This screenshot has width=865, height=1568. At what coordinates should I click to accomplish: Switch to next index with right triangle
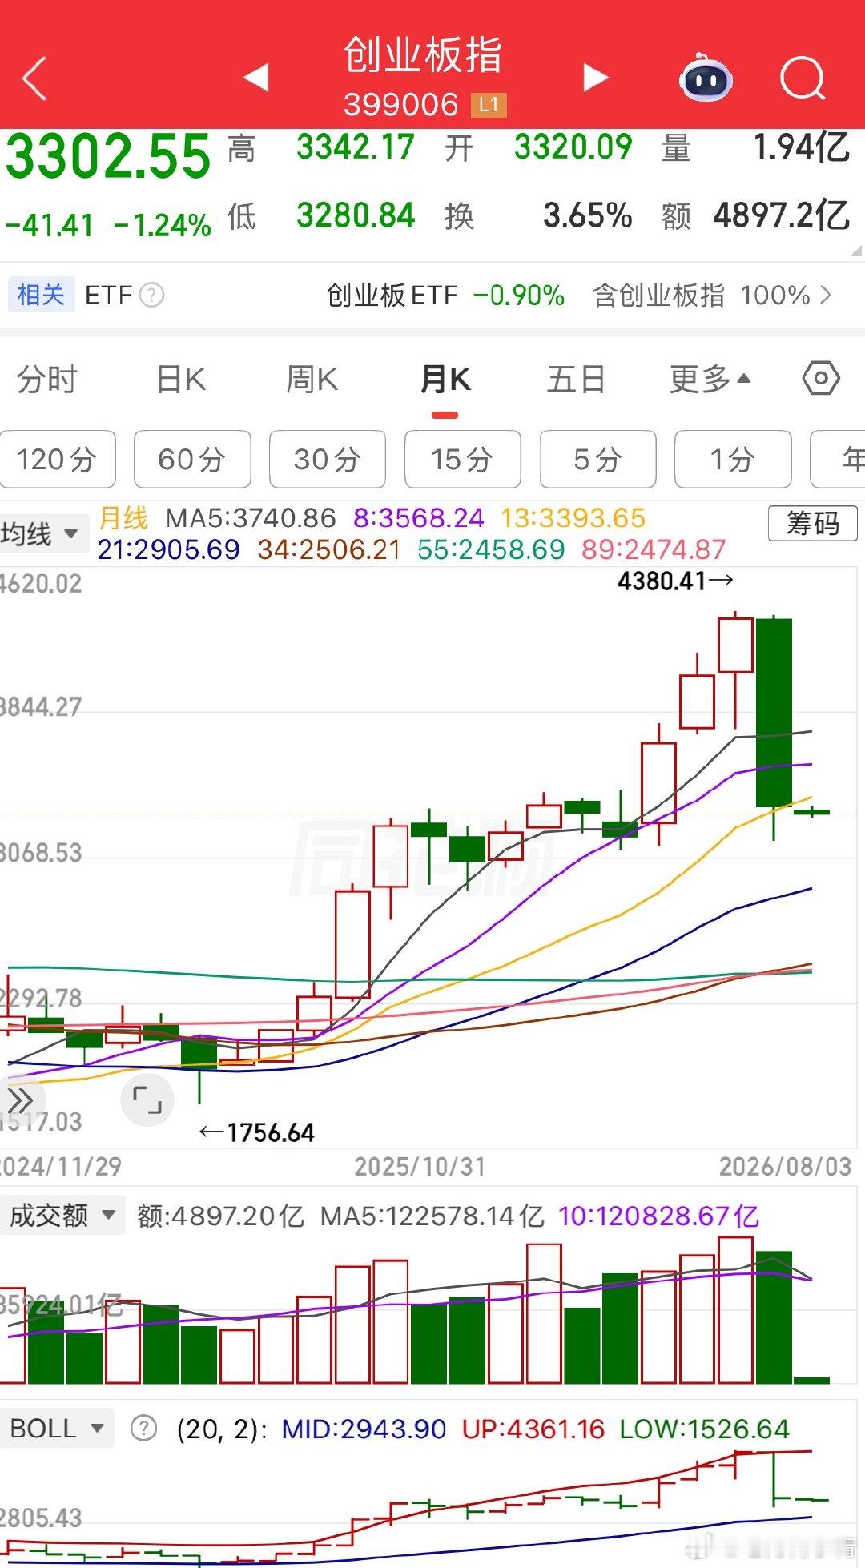coord(595,78)
